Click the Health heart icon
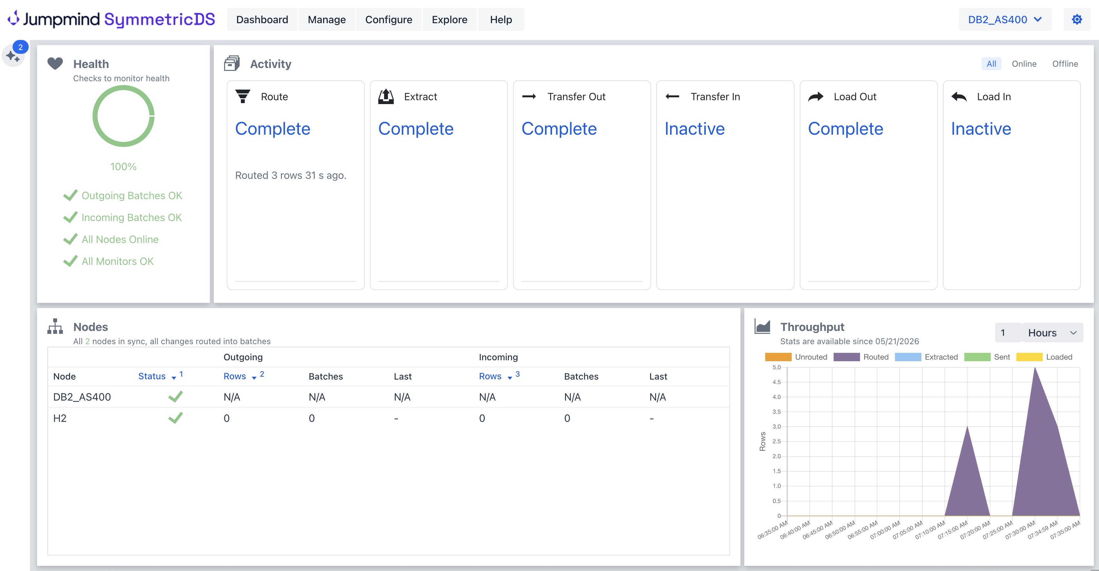The image size is (1099, 571). coord(55,63)
